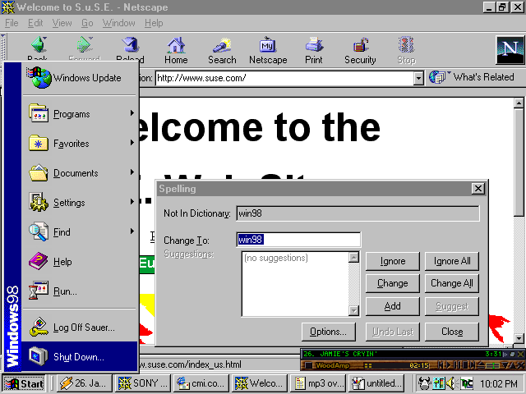Expand the Programs submenu
The width and height of the screenshot is (526, 394).
(x=80, y=114)
